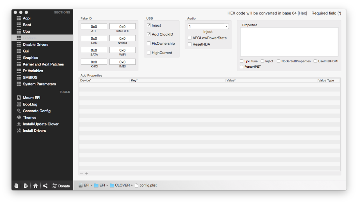
Task: Open Kernel and Kext Patches section
Action: pos(42,64)
